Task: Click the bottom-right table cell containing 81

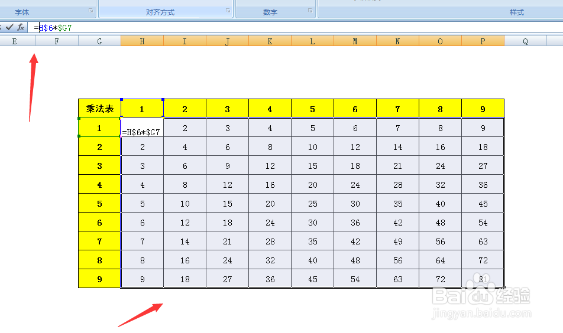Action: tap(483, 279)
